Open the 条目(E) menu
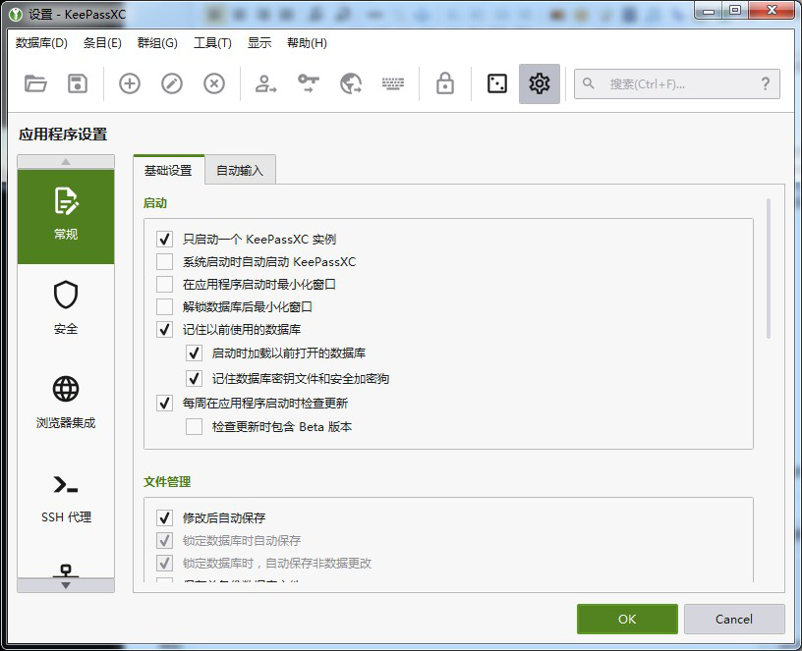The image size is (802, 651). (x=102, y=43)
